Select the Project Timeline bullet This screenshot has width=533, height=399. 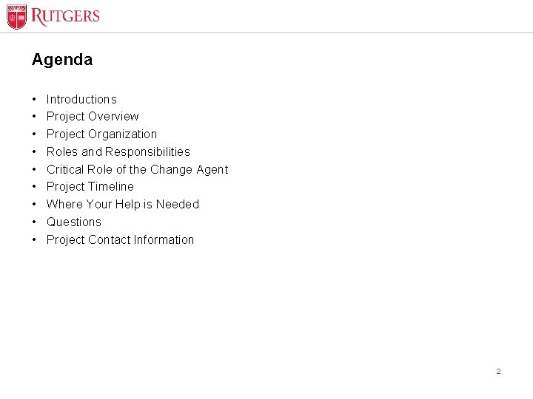tap(90, 187)
